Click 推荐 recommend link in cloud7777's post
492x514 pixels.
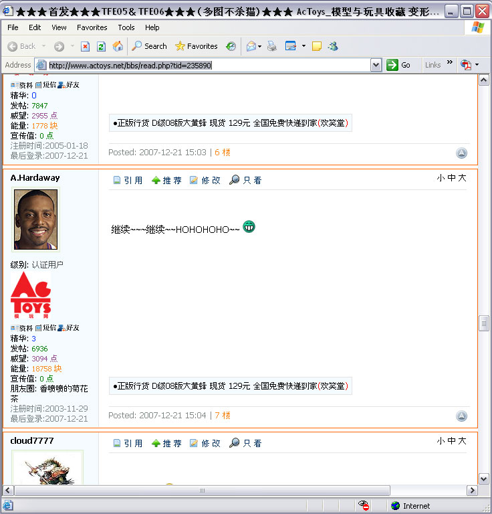click(x=166, y=443)
